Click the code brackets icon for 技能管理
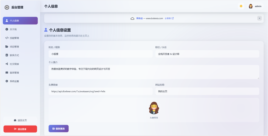Image resolution: width=268 pixels, height=136 pixels. [x=7, y=38]
